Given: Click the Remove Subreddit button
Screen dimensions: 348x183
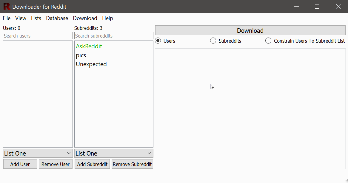Looking at the screenshot, I should (x=132, y=164).
